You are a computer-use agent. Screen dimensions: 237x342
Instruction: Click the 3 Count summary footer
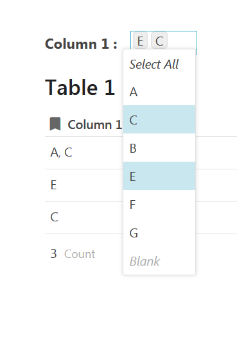[73, 254]
